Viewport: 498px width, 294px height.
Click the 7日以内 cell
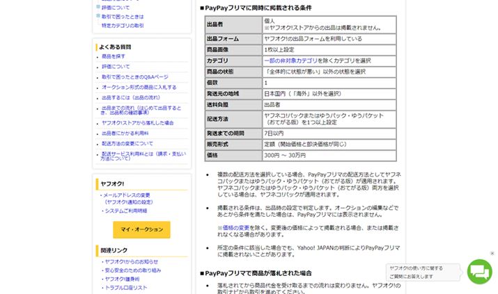(329, 133)
